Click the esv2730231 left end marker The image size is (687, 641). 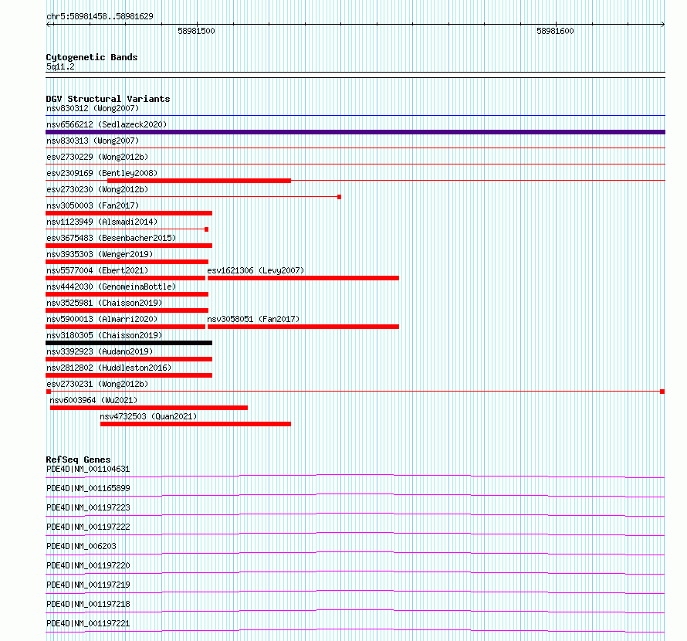tap(49, 392)
